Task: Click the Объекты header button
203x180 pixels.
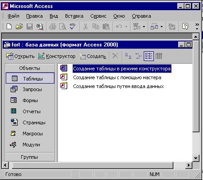Action: click(x=30, y=68)
